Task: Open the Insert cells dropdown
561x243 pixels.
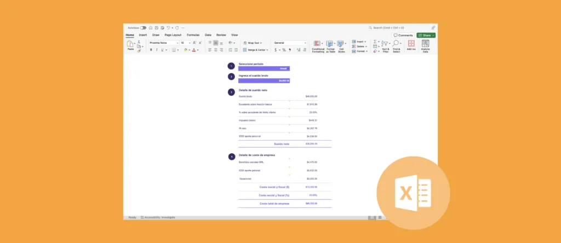Action: click(x=359, y=42)
